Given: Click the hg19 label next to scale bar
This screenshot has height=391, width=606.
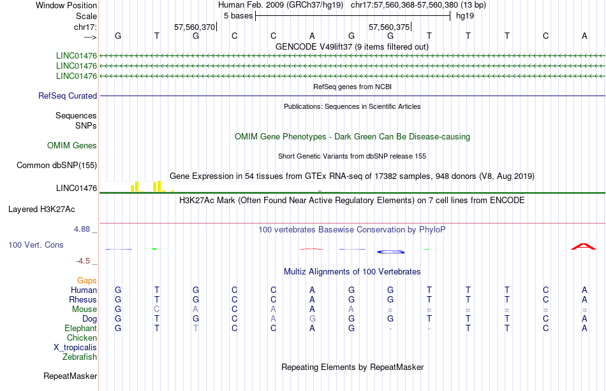Looking at the screenshot, I should click(x=465, y=16).
